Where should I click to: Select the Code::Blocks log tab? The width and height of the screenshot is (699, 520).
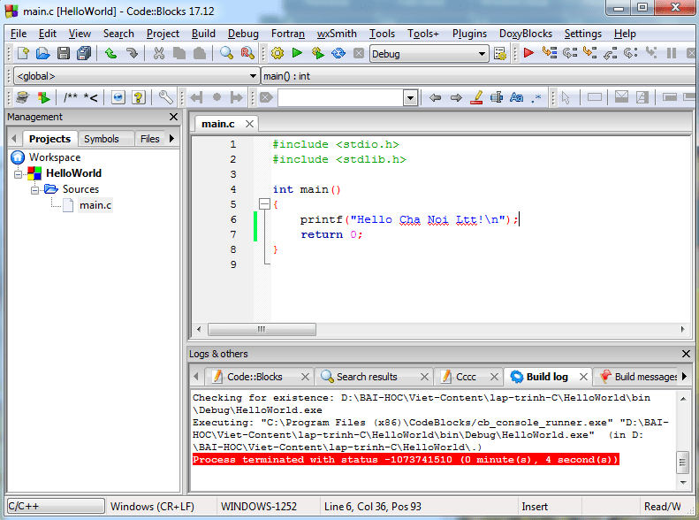click(255, 377)
